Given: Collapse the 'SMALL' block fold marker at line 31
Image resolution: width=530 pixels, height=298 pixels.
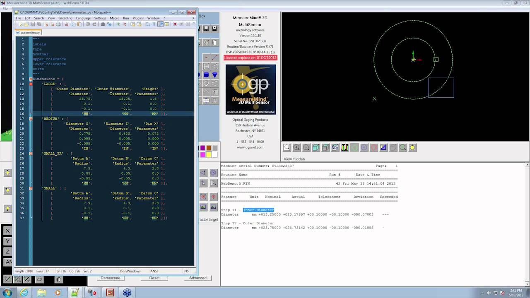Looking at the screenshot, I should click(31, 188).
